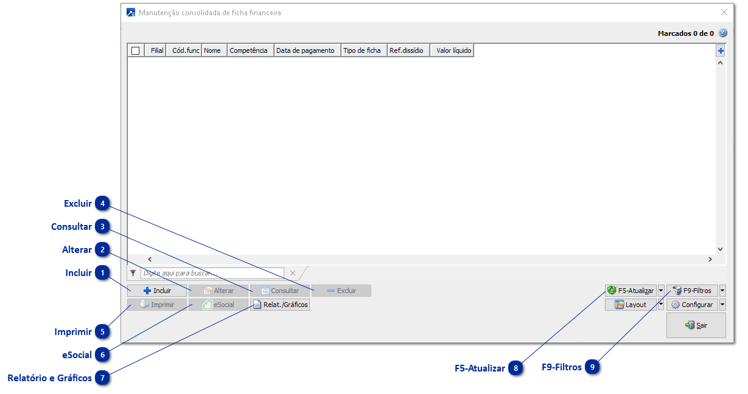Screen dimensions: 748x394
Task: Sort by the Cód.func column header
Action: pos(184,50)
